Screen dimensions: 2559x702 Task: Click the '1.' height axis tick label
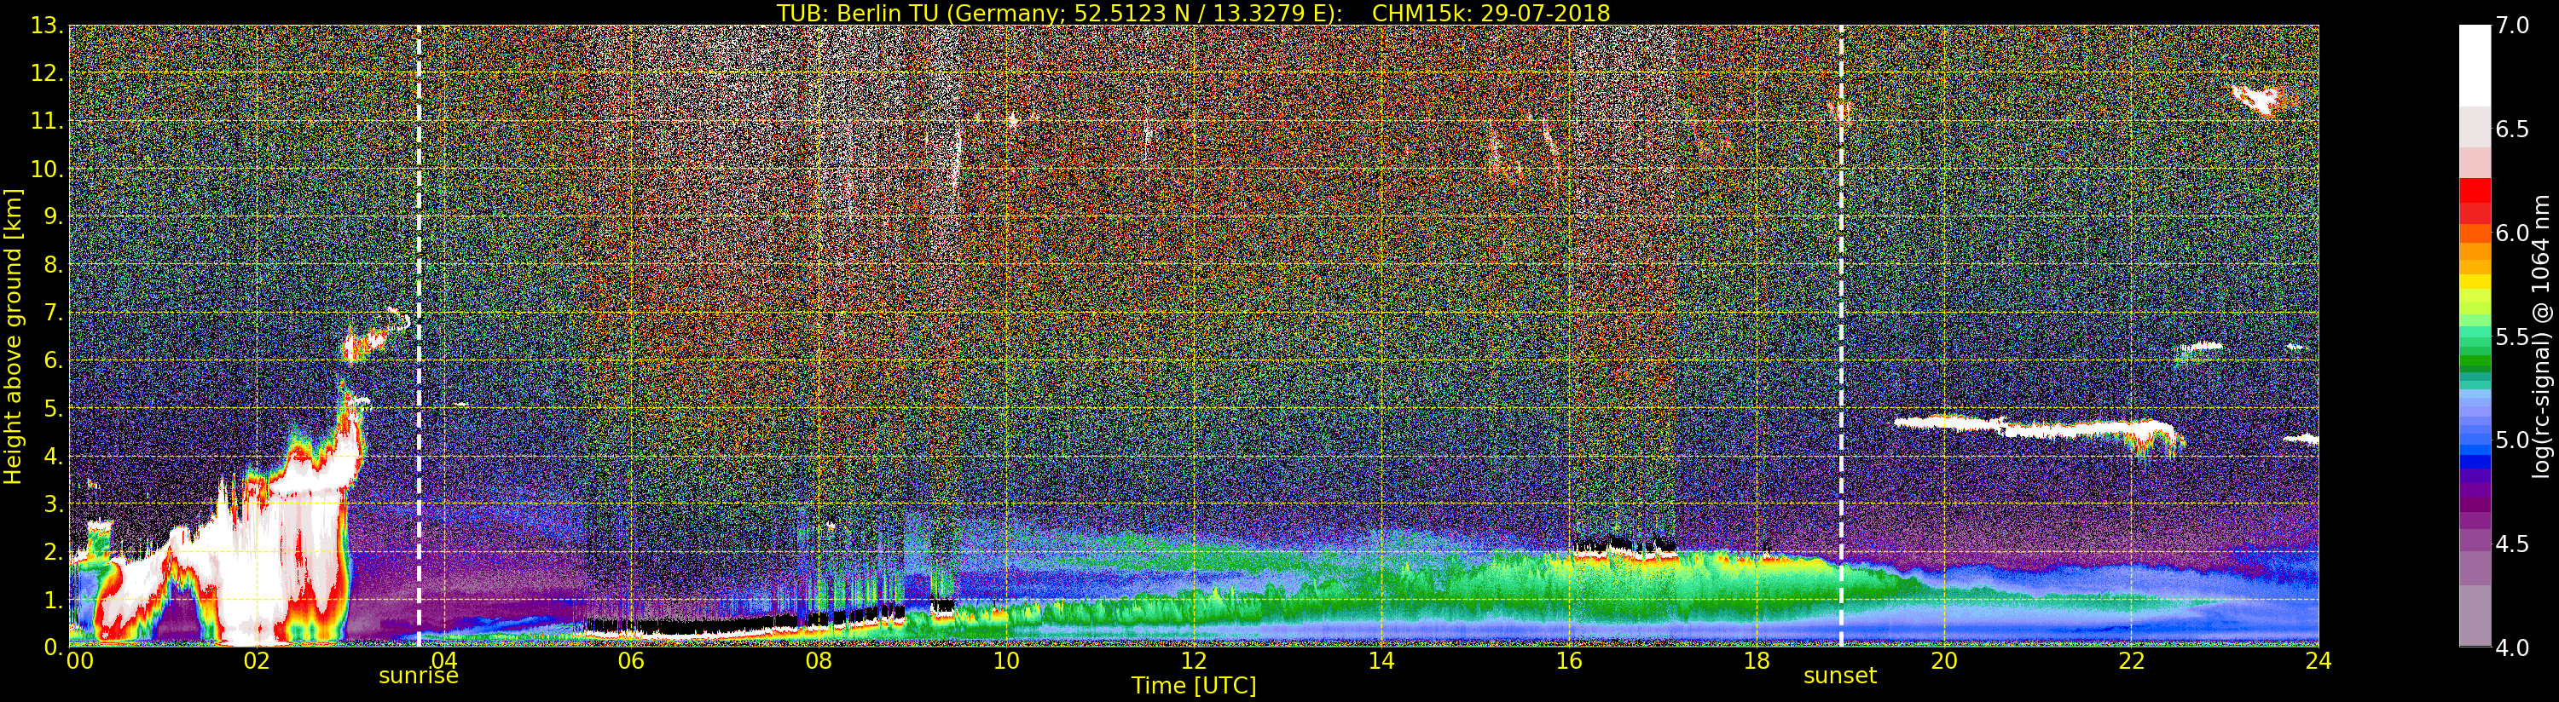coord(53,600)
